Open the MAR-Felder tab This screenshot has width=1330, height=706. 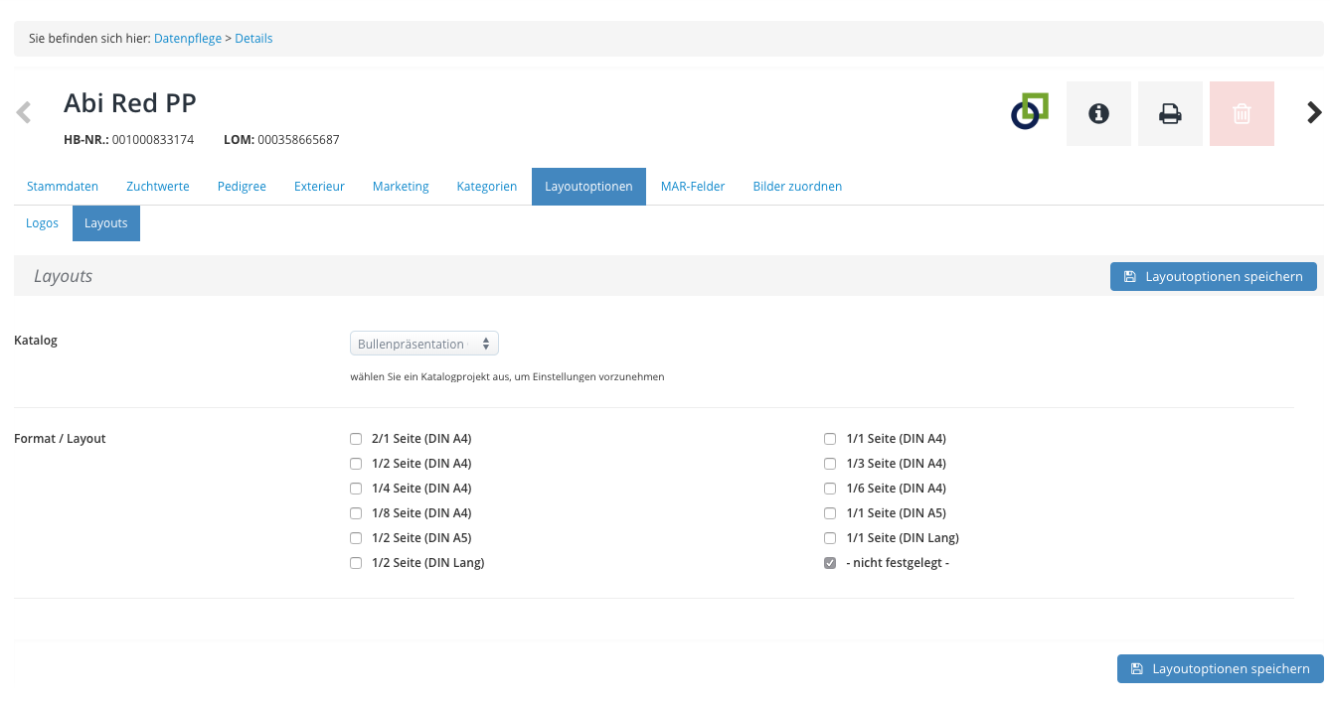693,187
